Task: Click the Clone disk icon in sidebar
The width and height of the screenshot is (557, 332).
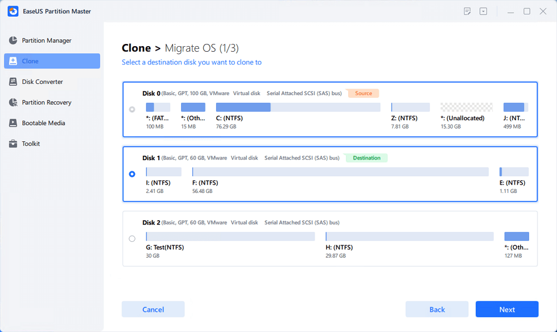Action: [x=13, y=61]
